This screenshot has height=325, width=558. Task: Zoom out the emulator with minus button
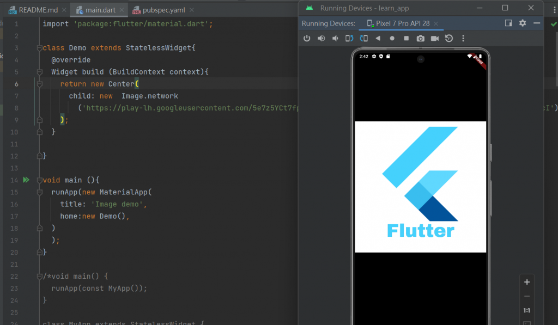point(527,296)
